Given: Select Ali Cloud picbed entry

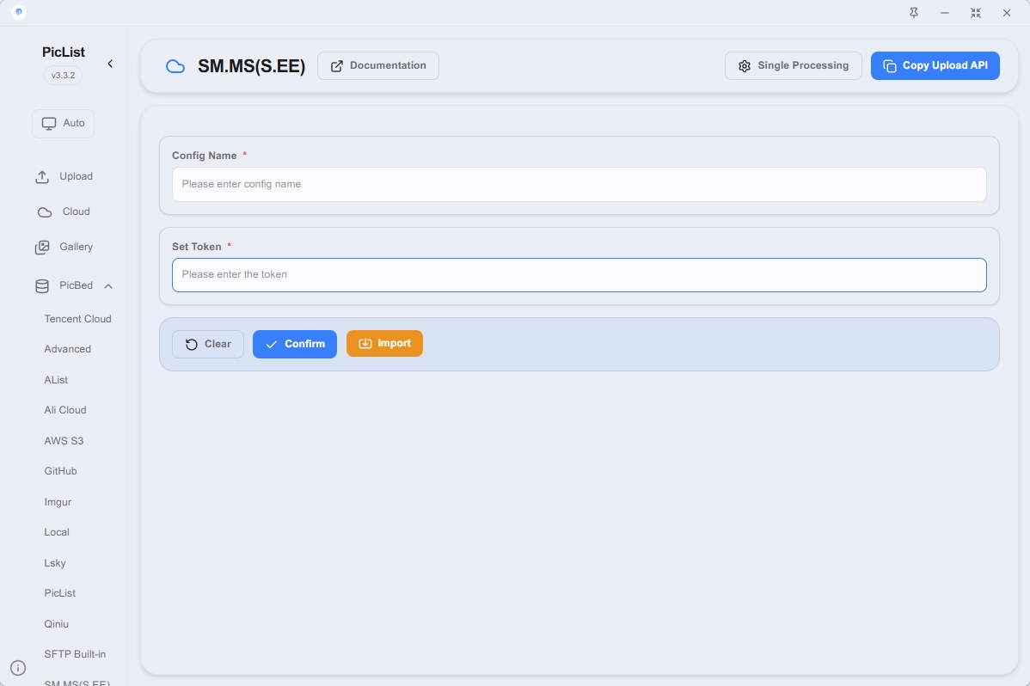Looking at the screenshot, I should click(65, 410).
